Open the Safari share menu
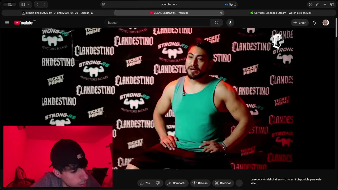Screen dimensions: 338x190 pyautogui.click(x=318, y=4)
